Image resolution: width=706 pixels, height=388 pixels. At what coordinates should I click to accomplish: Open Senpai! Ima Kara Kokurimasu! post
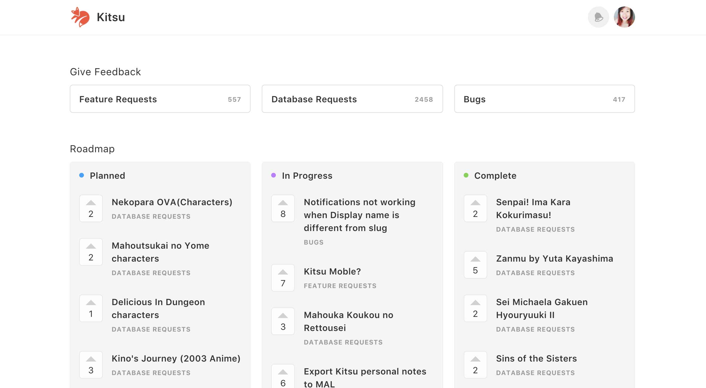[x=533, y=209]
